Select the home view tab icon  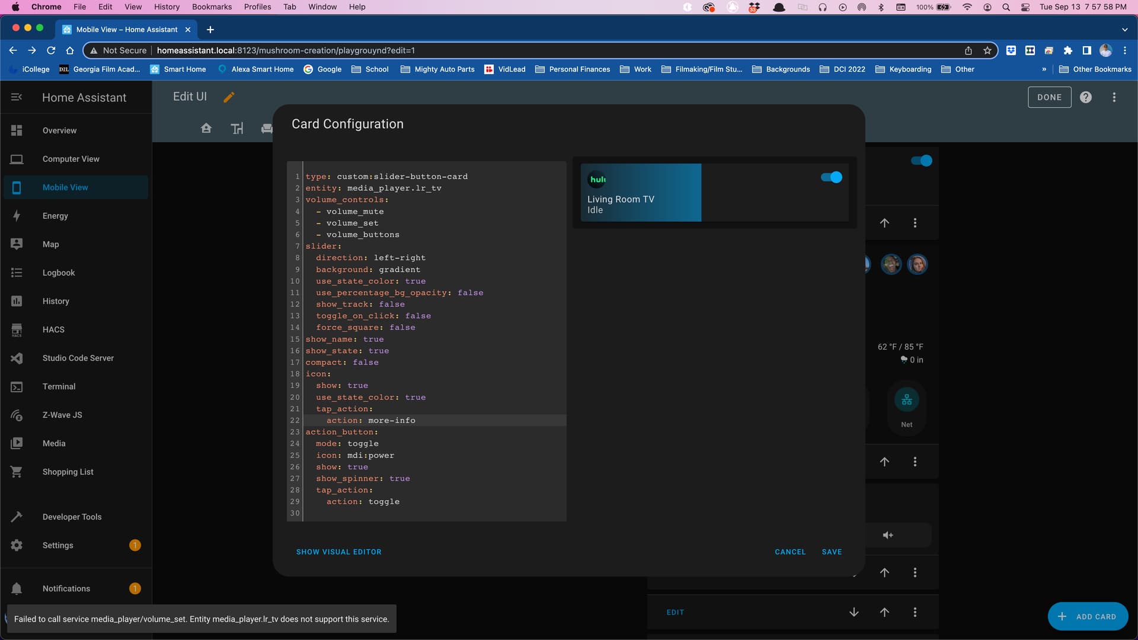[x=206, y=128]
